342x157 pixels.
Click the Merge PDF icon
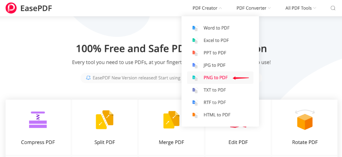pos(171,120)
